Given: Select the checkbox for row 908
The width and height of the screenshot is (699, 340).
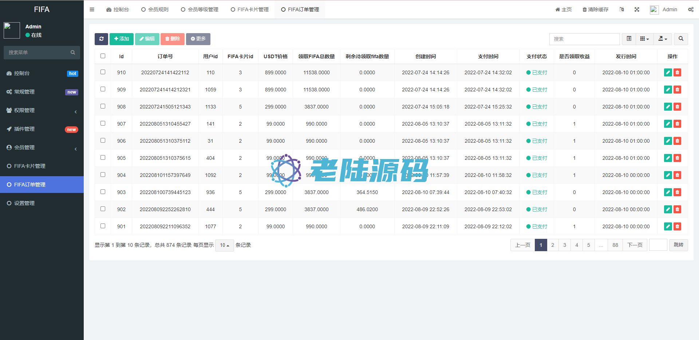Looking at the screenshot, I should pyautogui.click(x=103, y=106).
